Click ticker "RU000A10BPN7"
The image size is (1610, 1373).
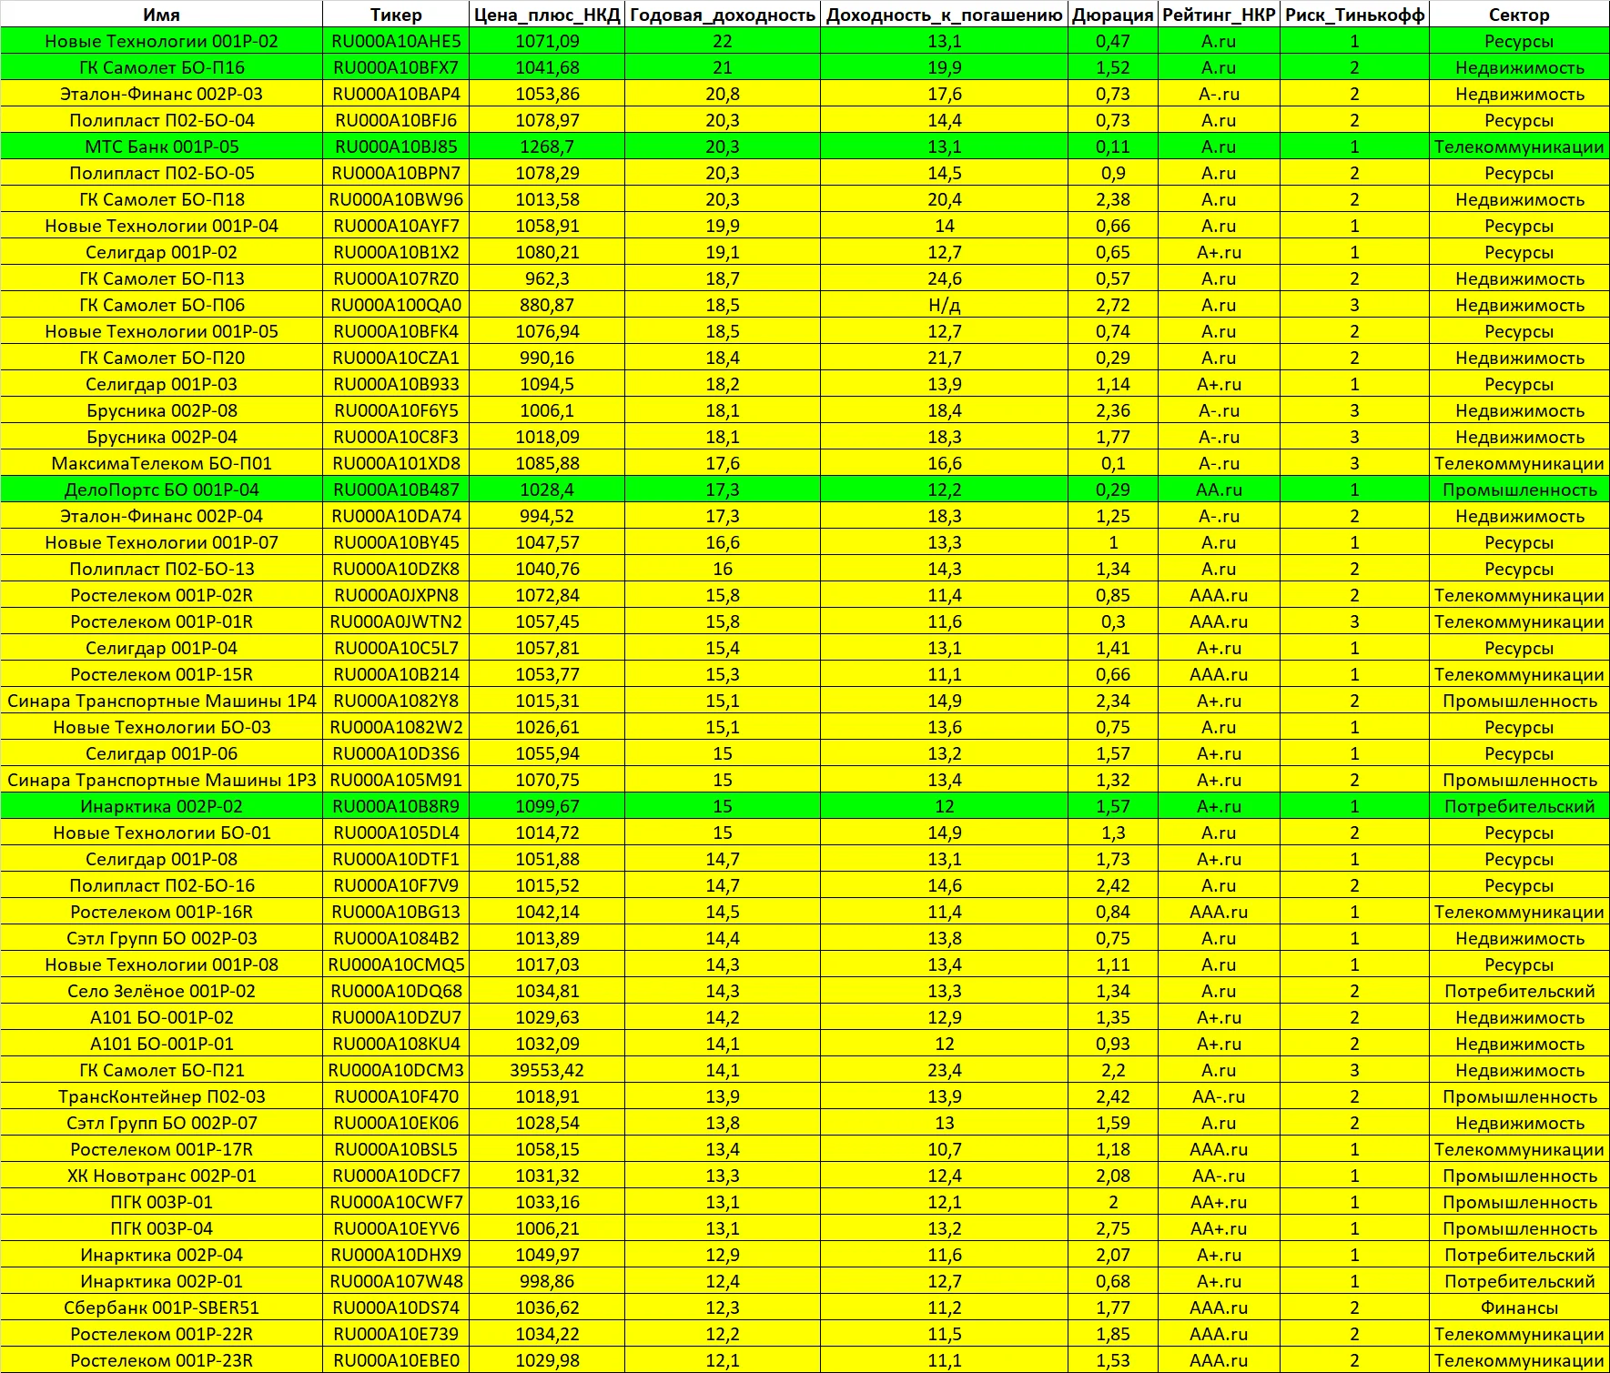397,173
